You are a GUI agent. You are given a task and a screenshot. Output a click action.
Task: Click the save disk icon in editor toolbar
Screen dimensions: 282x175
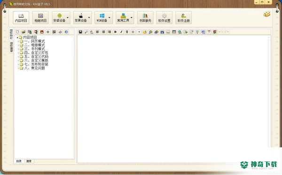pos(80,32)
